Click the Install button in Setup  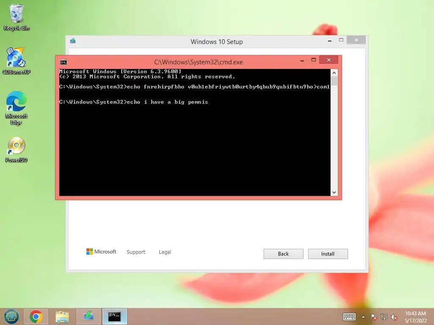(x=328, y=254)
